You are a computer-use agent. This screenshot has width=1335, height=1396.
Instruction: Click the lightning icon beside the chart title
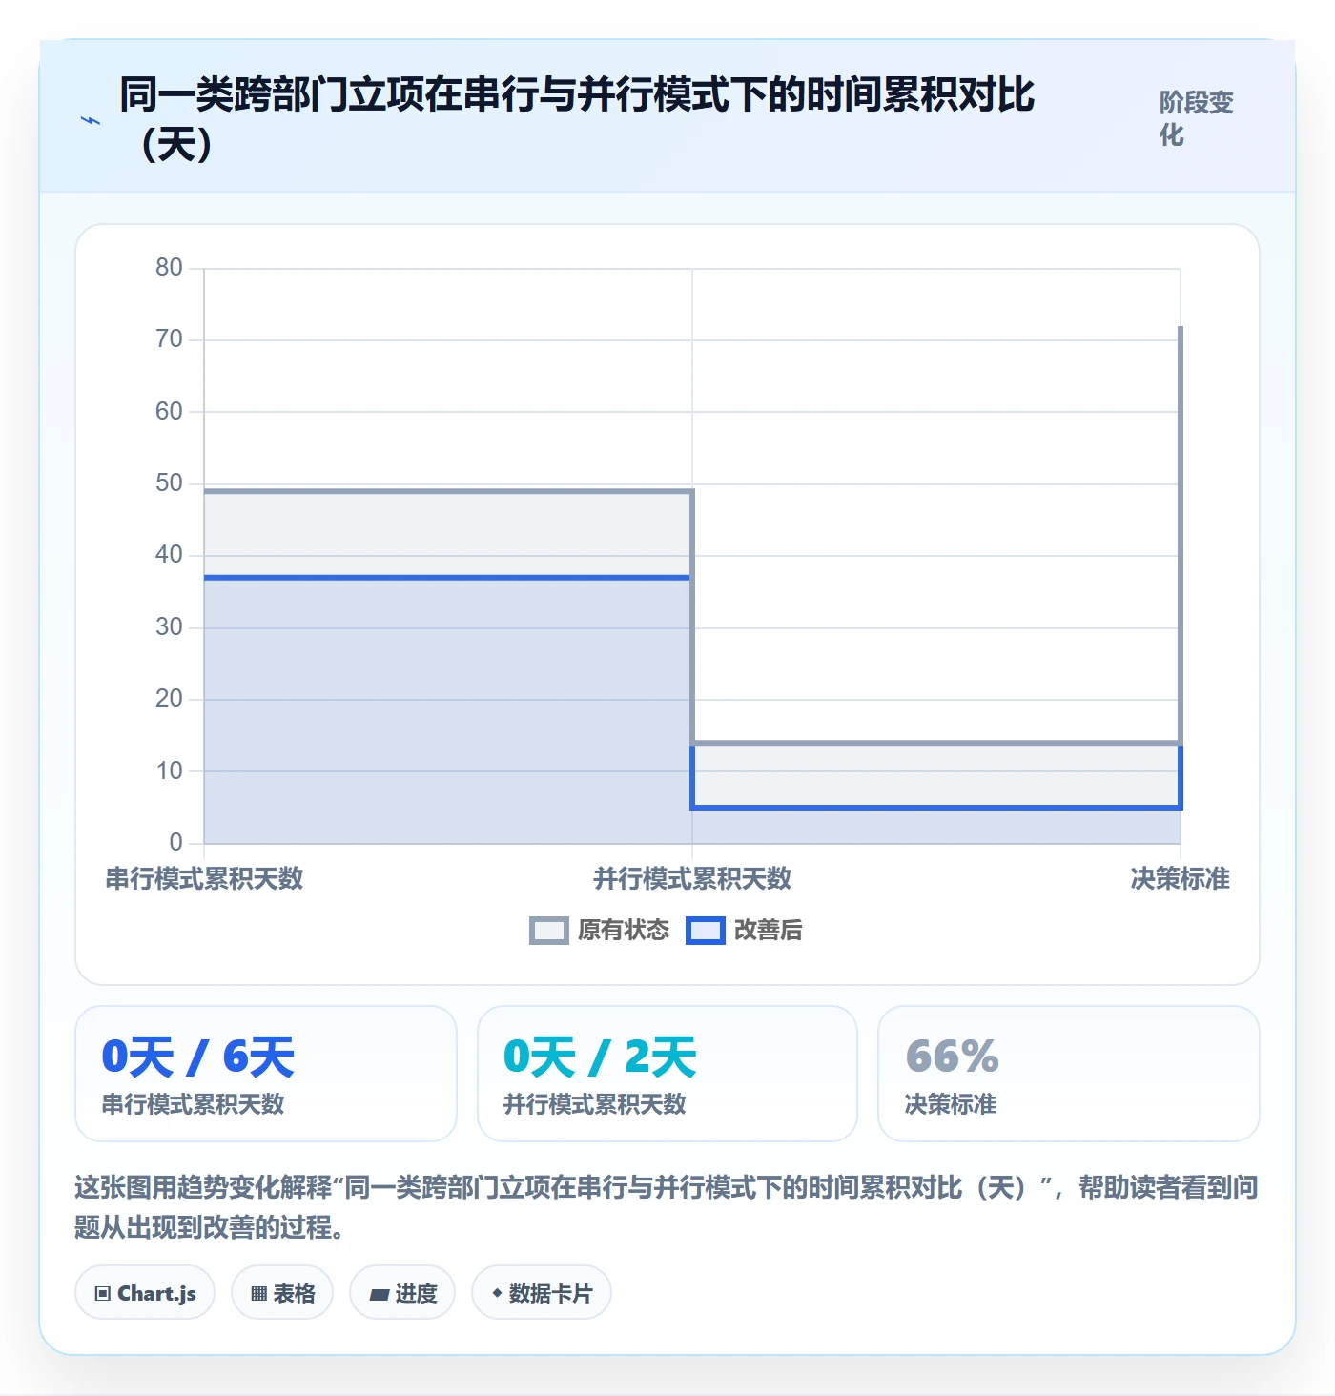[x=91, y=121]
